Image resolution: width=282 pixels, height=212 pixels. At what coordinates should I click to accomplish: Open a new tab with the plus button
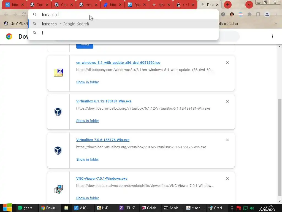228,5
